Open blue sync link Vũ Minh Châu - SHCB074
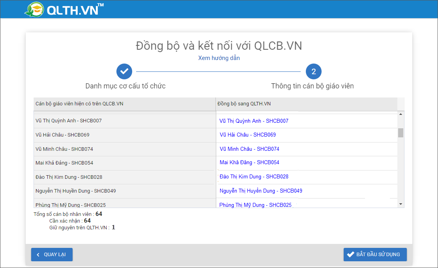 coord(249,149)
